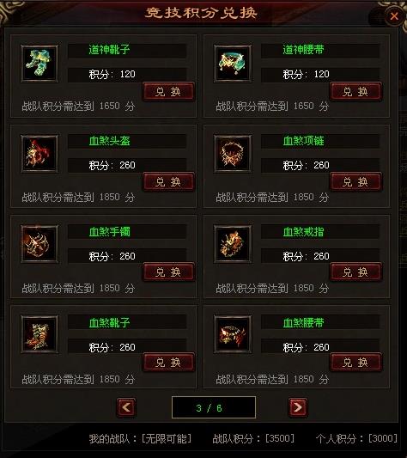
Task: Redeem 道神靴子 with the 兑换 button
Action: pos(168,92)
